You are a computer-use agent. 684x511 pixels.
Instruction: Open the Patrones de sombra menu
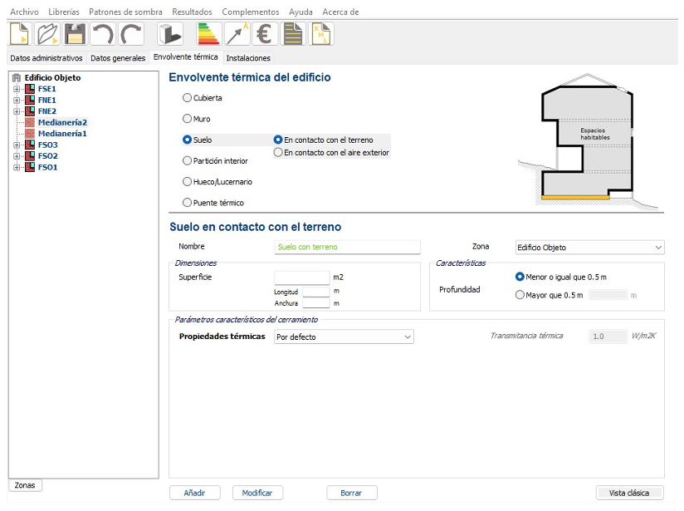point(127,12)
